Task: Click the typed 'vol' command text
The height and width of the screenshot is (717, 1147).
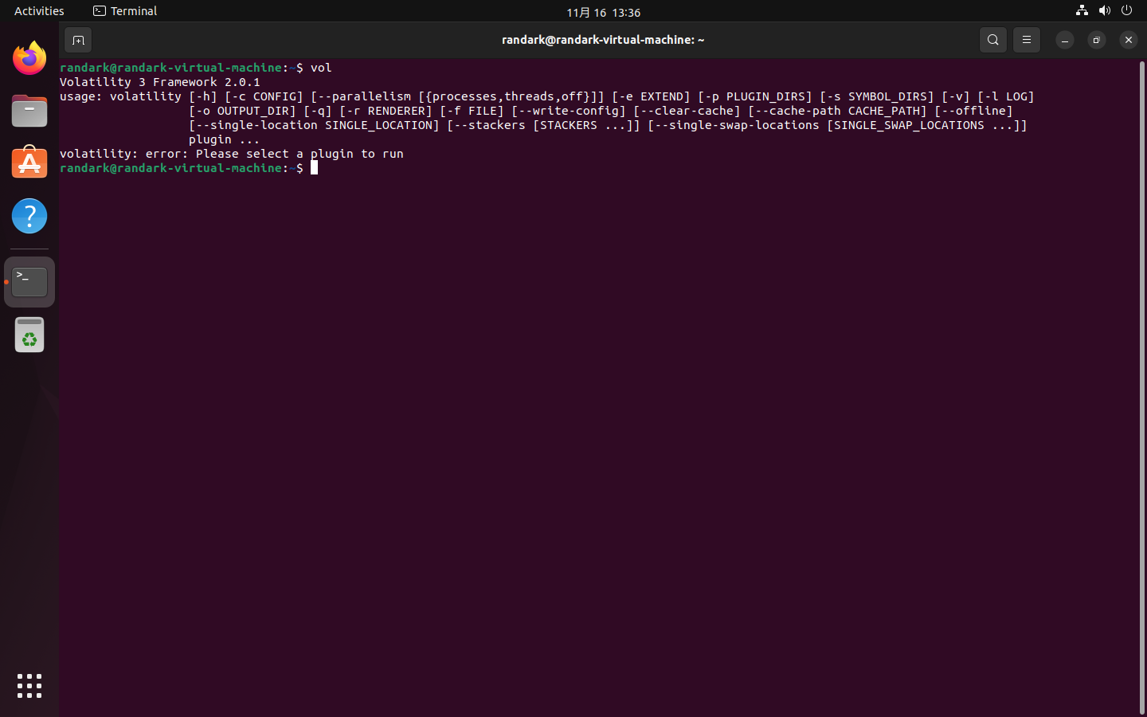Action: coord(321,68)
